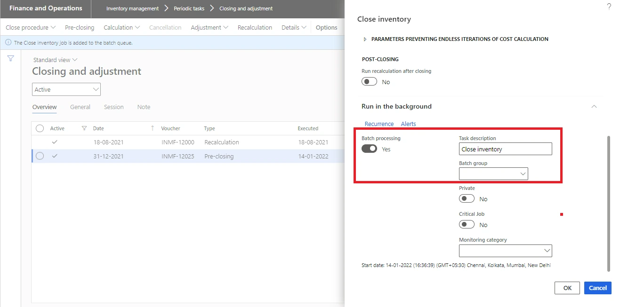
Task: Click the Type column header
Action: 209,128
